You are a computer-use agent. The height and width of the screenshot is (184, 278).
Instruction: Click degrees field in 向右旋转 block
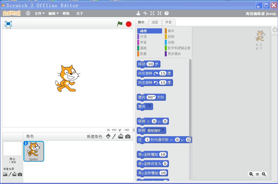(163, 73)
